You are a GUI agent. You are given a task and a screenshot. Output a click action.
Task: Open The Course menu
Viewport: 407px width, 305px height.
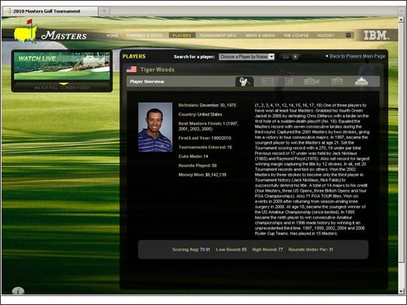tap(296, 36)
